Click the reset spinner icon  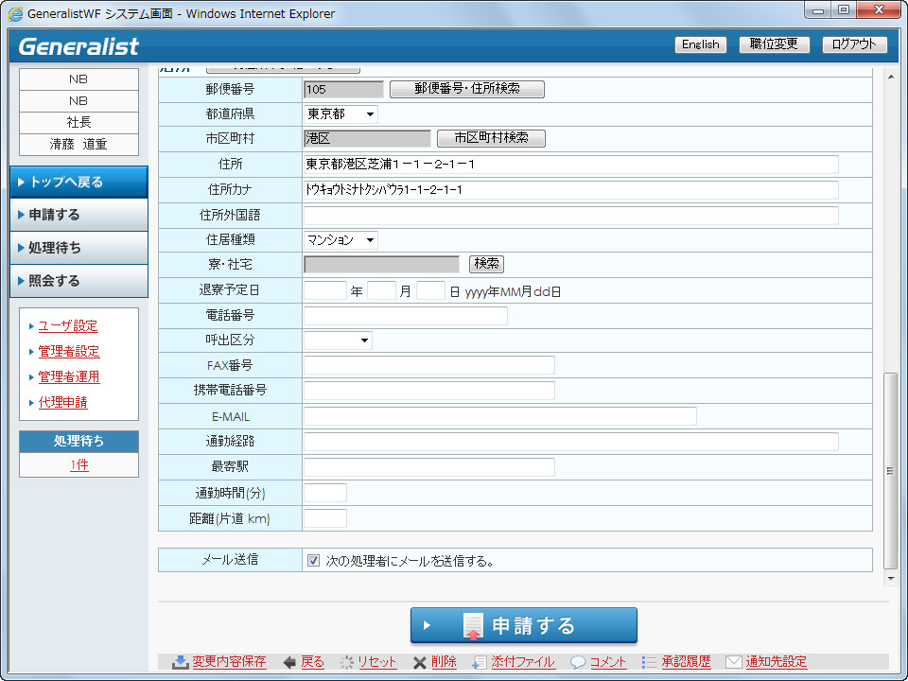(x=346, y=662)
